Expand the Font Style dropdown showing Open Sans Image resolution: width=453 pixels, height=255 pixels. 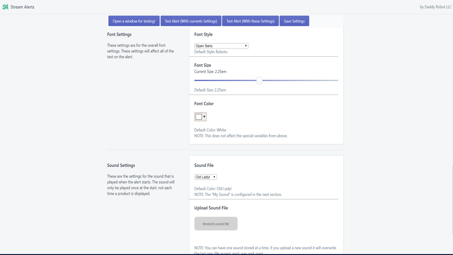pyautogui.click(x=221, y=46)
